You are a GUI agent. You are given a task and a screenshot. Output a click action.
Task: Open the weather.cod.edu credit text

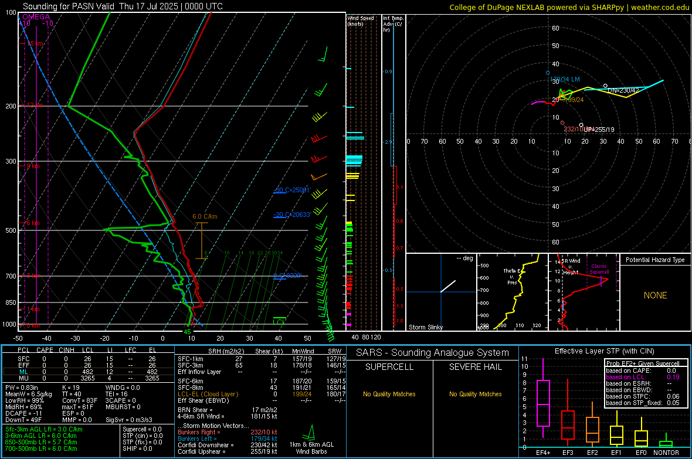point(660,7)
